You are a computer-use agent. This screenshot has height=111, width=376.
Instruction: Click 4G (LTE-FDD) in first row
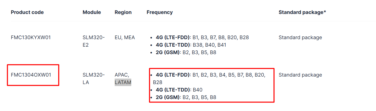click(173, 37)
